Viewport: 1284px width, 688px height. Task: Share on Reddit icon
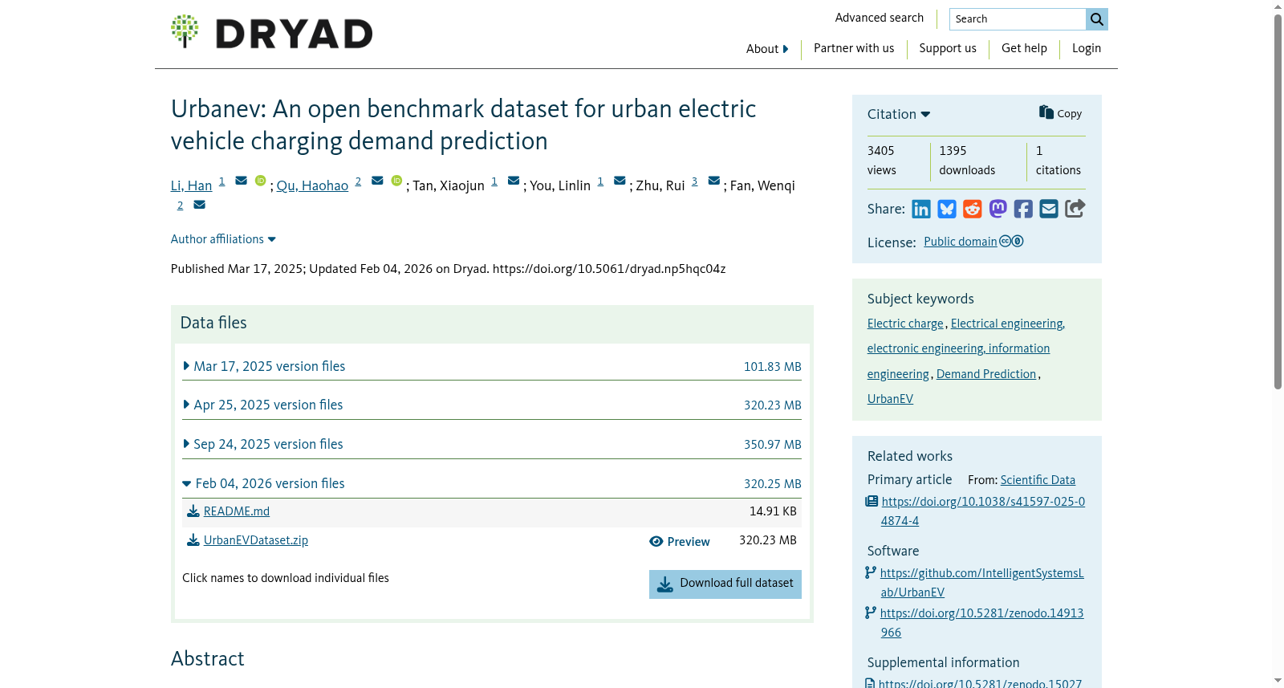[x=973, y=210]
